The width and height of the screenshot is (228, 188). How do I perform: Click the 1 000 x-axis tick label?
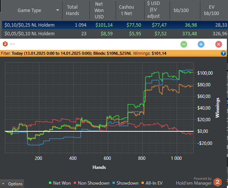pyautogui.click(x=176, y=158)
